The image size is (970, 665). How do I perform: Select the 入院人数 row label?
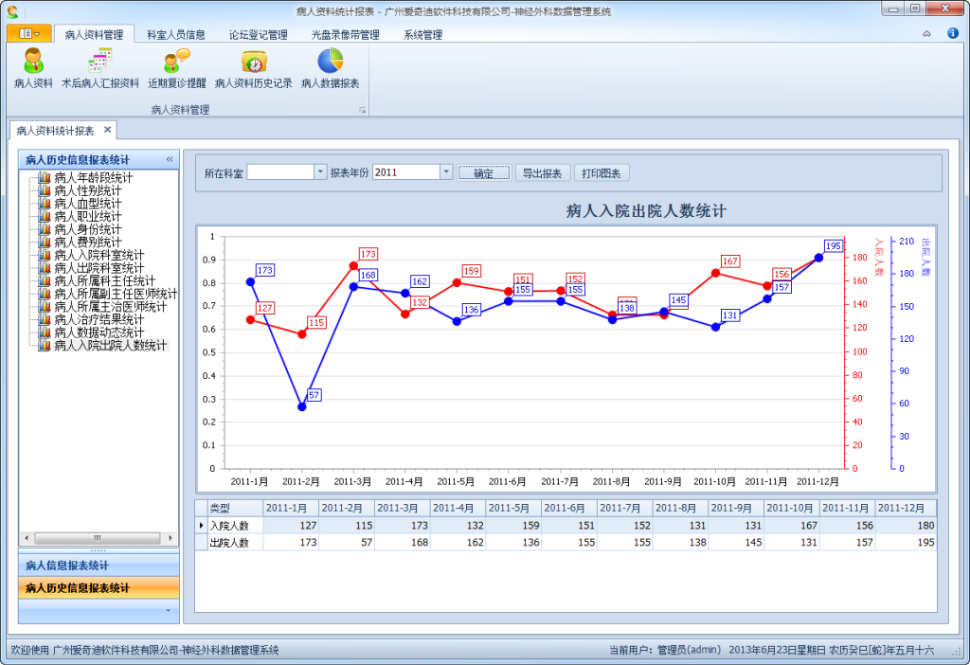point(235,525)
